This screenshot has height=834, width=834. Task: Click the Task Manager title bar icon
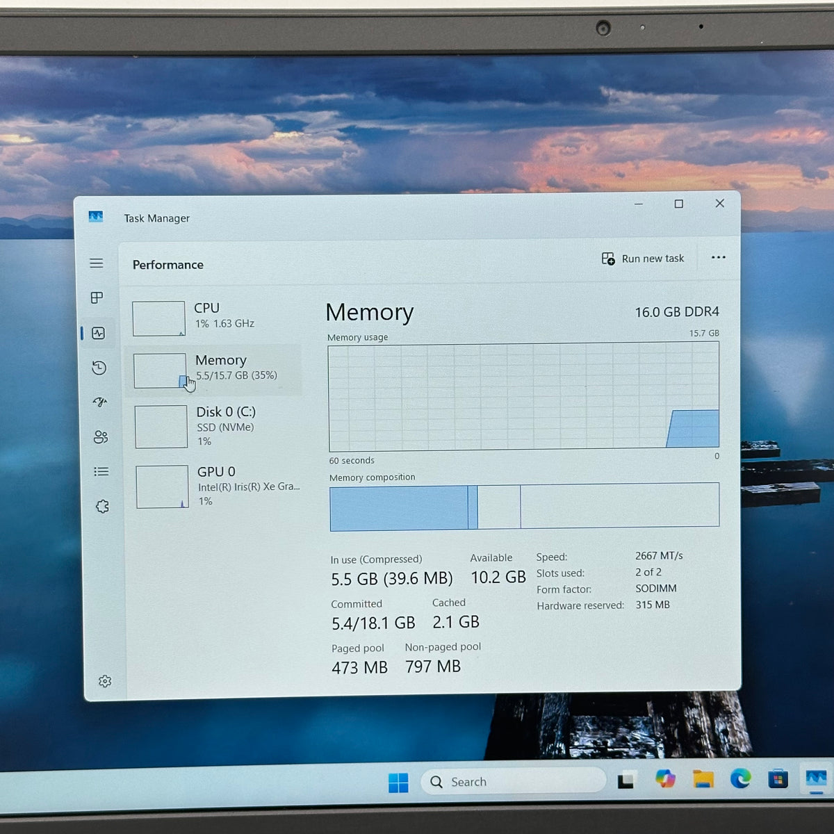pyautogui.click(x=96, y=217)
